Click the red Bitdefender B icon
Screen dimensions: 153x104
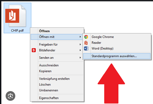pyautogui.click(x=34, y=50)
